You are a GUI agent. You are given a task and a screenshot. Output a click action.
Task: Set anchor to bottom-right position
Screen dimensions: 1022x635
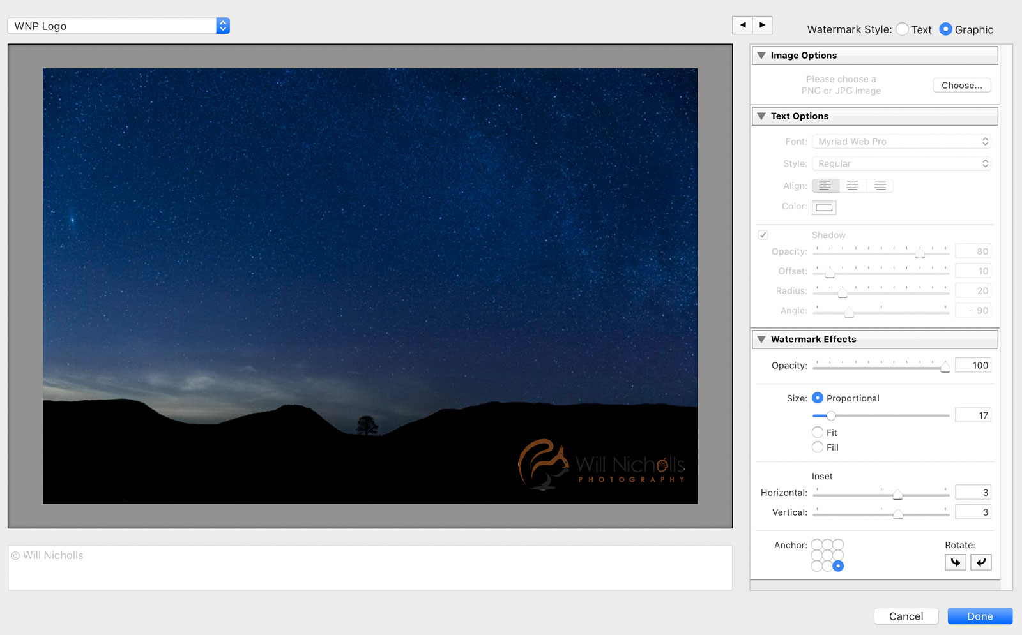pos(838,566)
